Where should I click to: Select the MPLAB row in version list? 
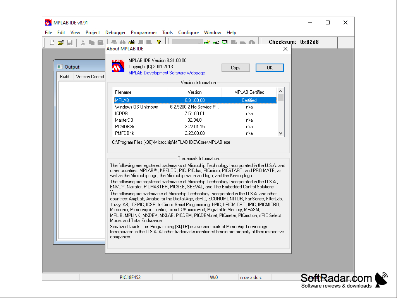pyautogui.click(x=195, y=100)
